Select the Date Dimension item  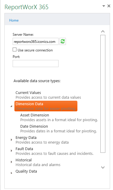coord(59,129)
